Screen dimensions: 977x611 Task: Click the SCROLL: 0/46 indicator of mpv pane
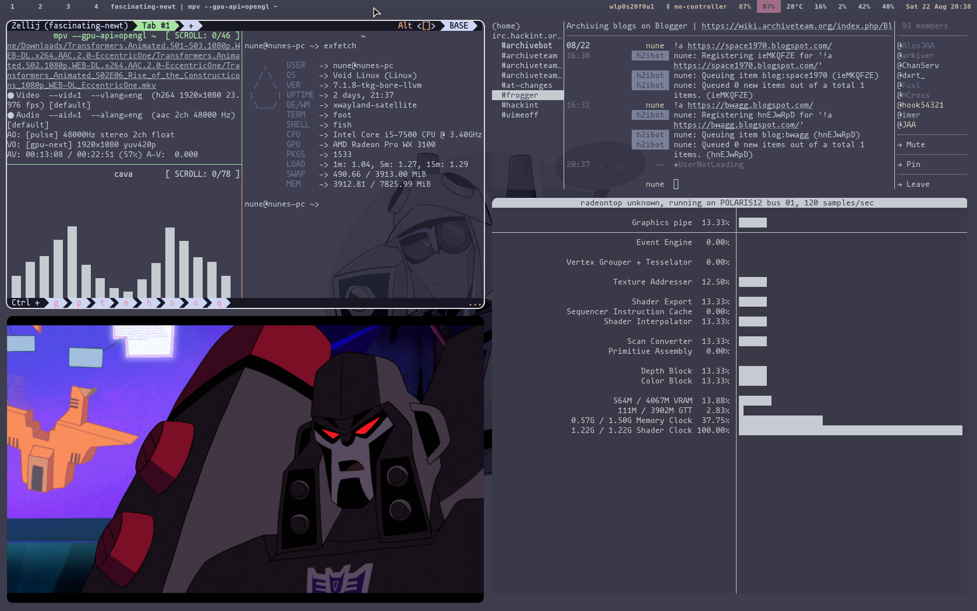pyautogui.click(x=203, y=35)
